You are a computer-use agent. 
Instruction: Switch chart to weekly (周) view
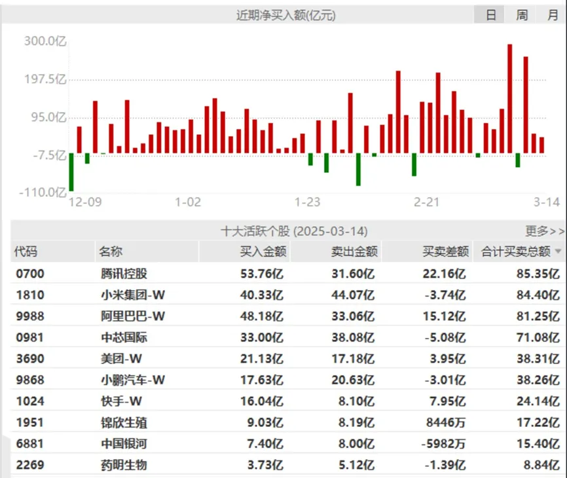pyautogui.click(x=521, y=15)
